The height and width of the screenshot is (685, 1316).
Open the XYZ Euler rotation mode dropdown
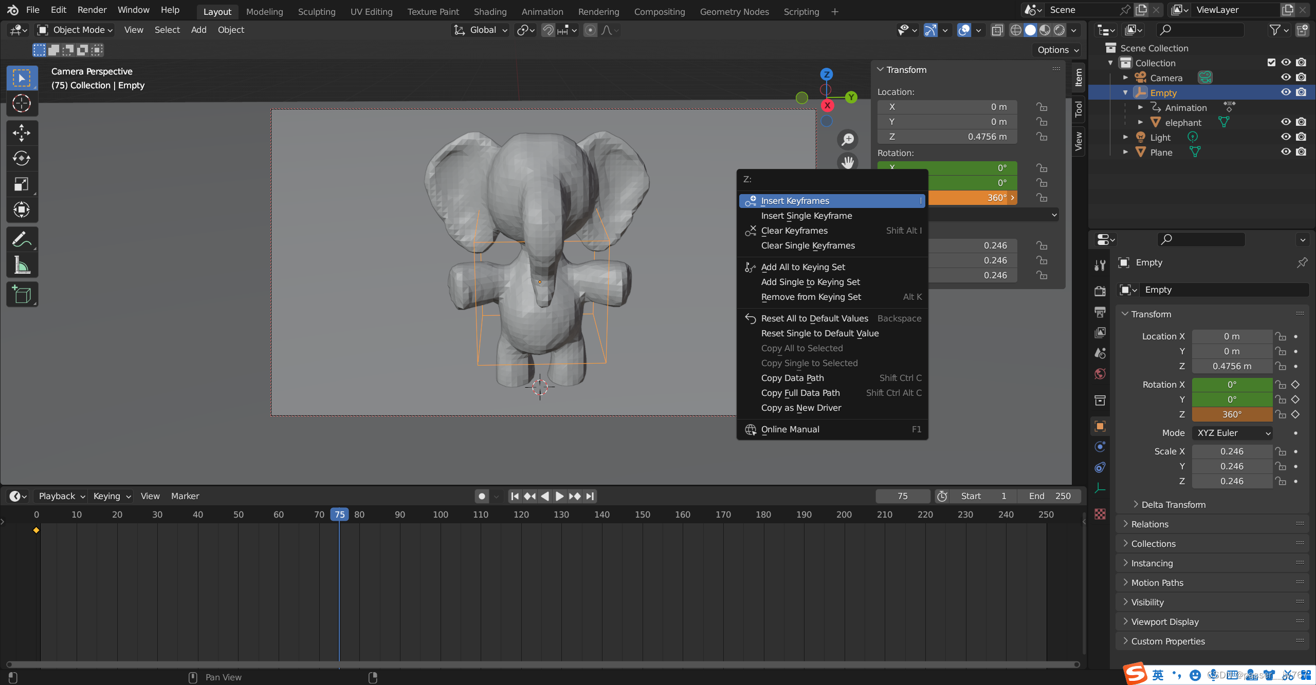[1232, 433]
